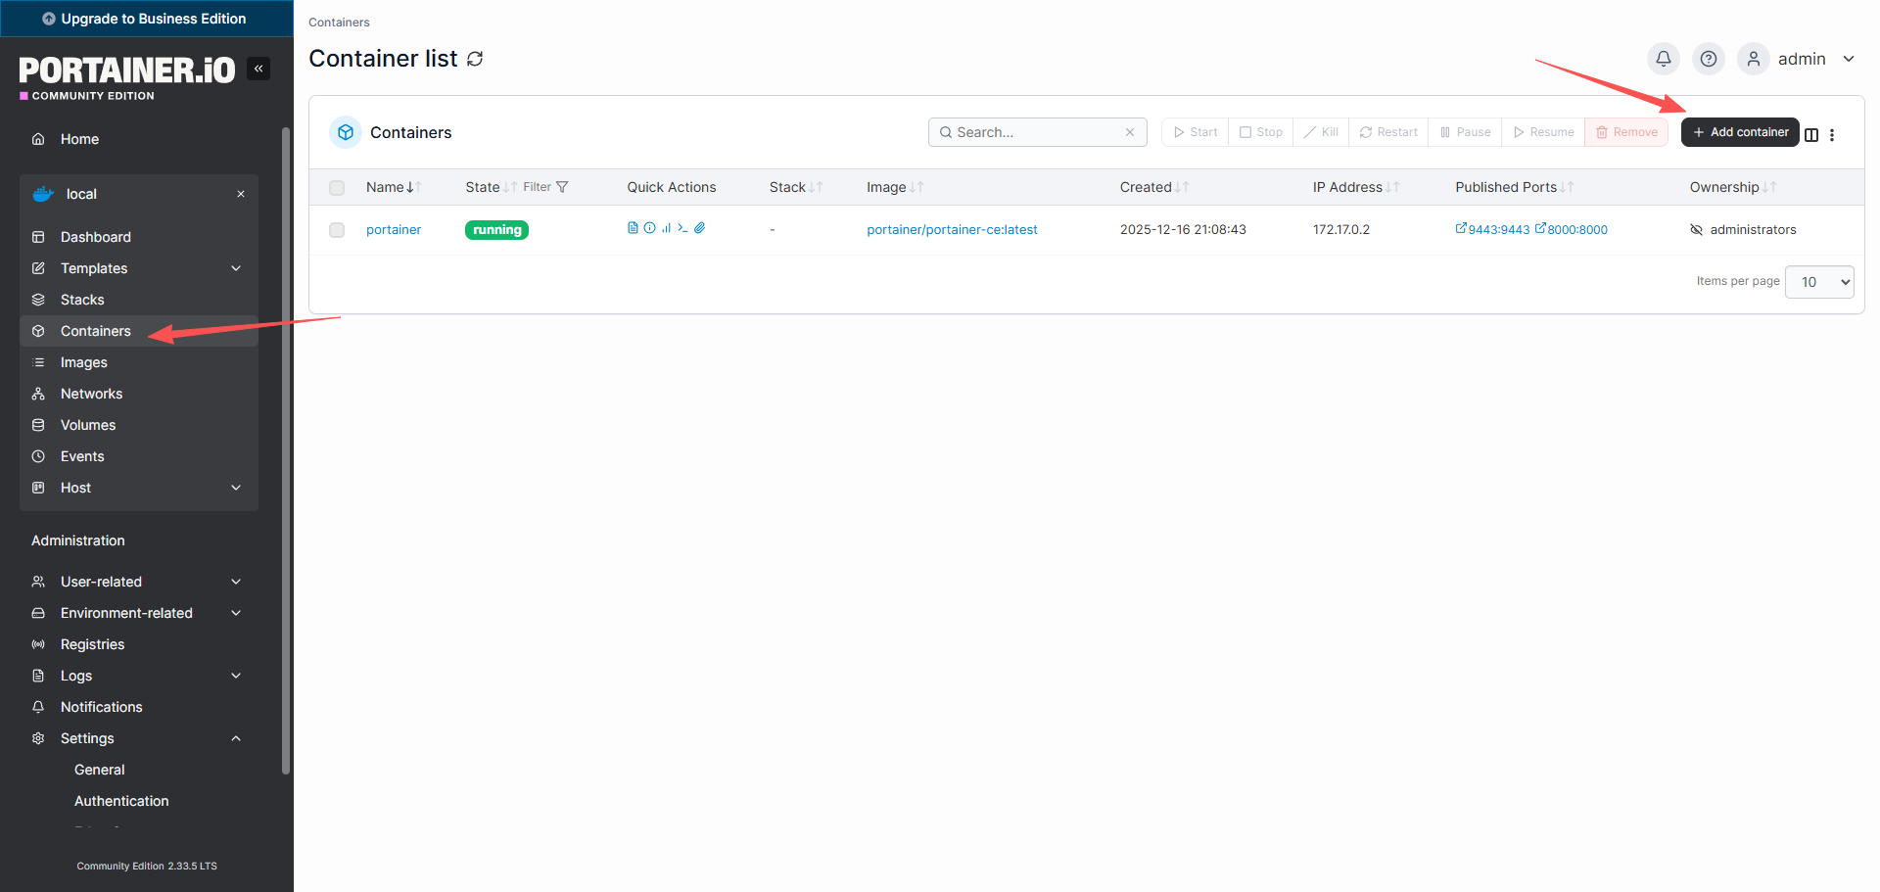Open the portainer container logs icon
The height and width of the screenshot is (892, 1880).
633,228
